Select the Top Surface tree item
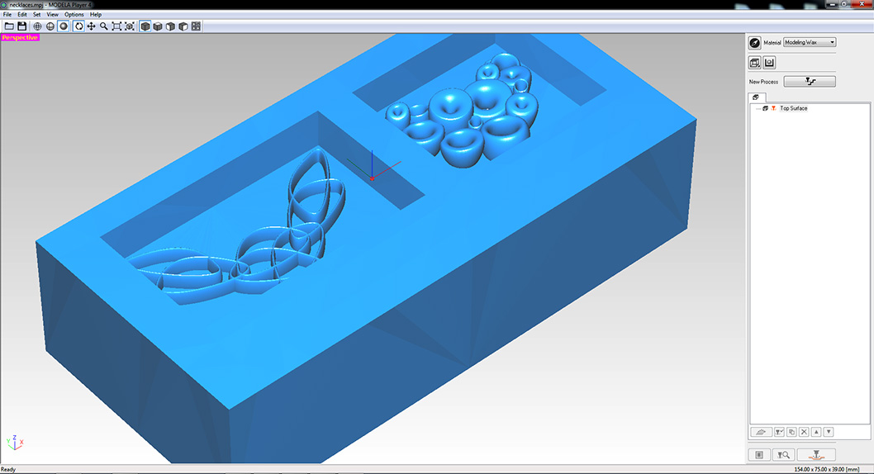874x474 pixels. coord(793,108)
